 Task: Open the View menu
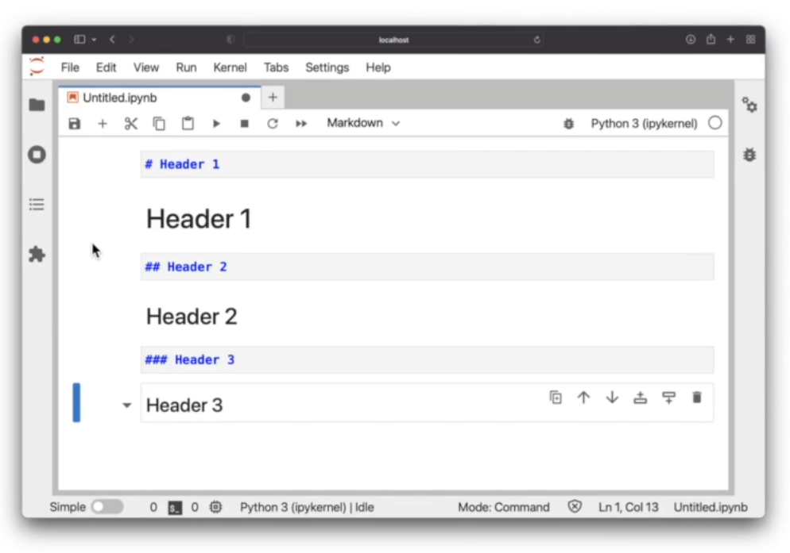tap(146, 67)
